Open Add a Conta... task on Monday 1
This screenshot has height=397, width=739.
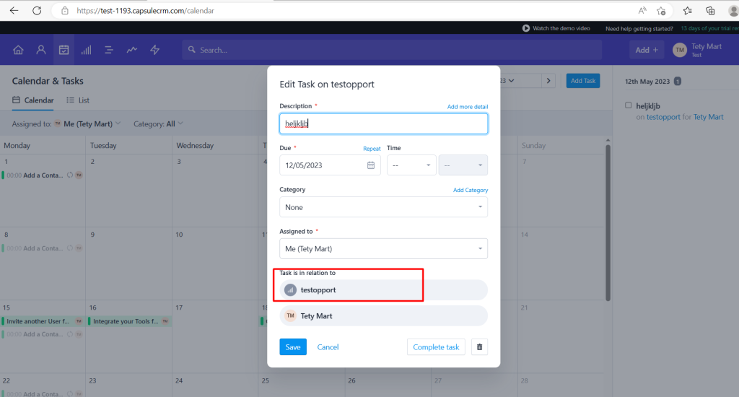point(43,175)
